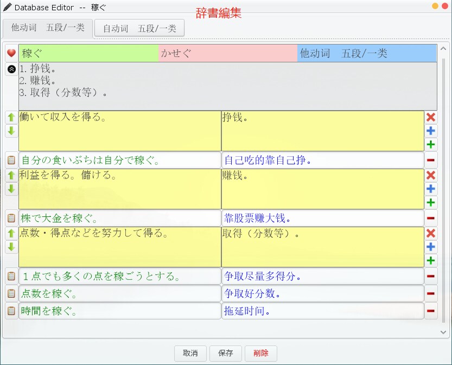452x365 pixels.
Task: Click the orange minimize window button
Action: (435, 6)
